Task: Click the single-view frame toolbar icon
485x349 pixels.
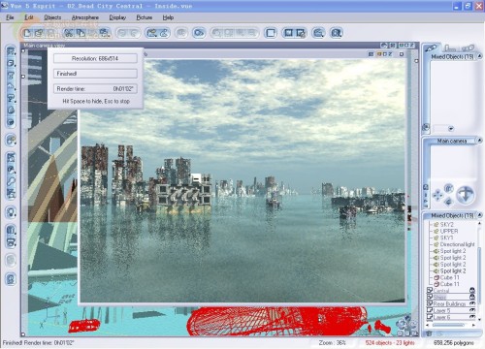Action: [271, 33]
